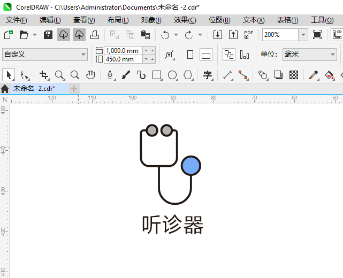Go to the Welcome screen home icon

[5, 89]
